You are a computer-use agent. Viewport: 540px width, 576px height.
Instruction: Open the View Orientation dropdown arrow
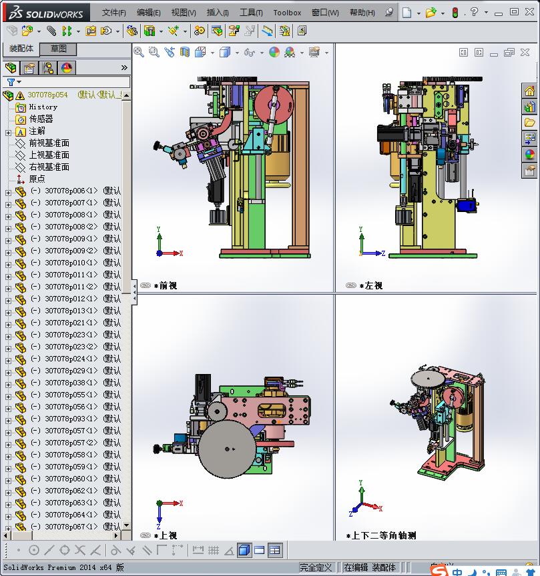pos(212,53)
